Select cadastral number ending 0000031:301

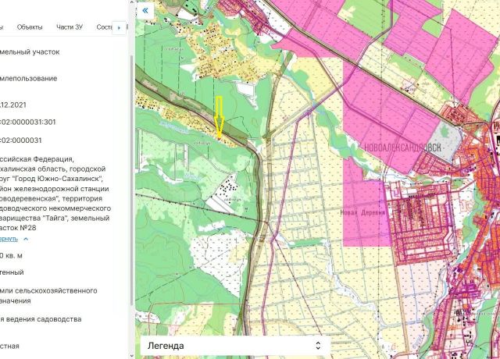(x=28, y=122)
